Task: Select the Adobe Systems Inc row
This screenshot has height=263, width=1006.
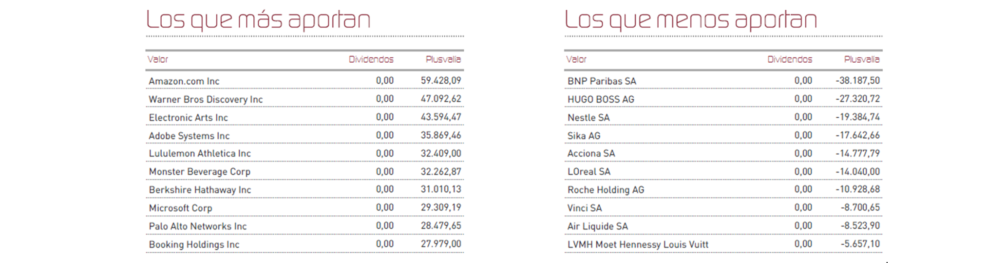Action: pos(189,136)
